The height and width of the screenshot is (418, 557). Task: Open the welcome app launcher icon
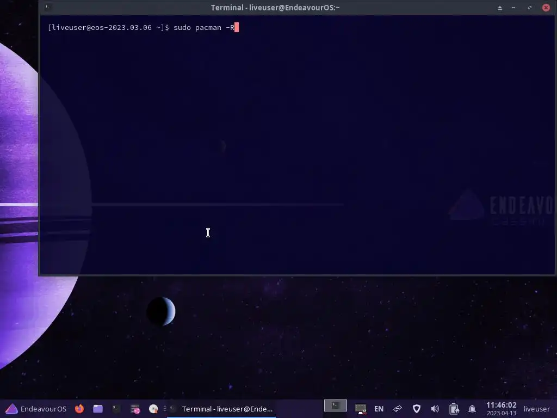click(135, 409)
